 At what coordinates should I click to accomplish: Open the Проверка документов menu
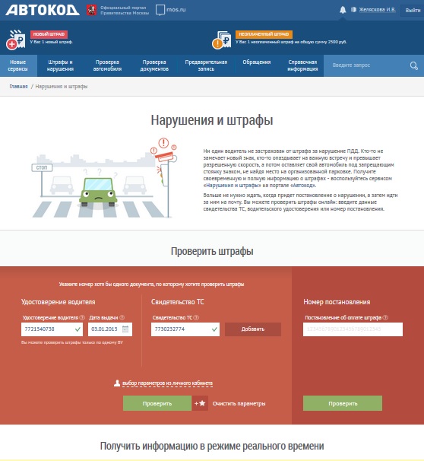154,65
